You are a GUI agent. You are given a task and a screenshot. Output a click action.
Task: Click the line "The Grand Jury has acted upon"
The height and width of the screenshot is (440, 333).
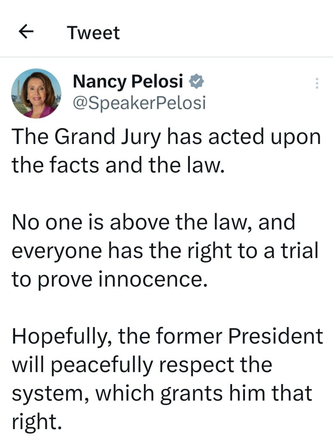166,137
